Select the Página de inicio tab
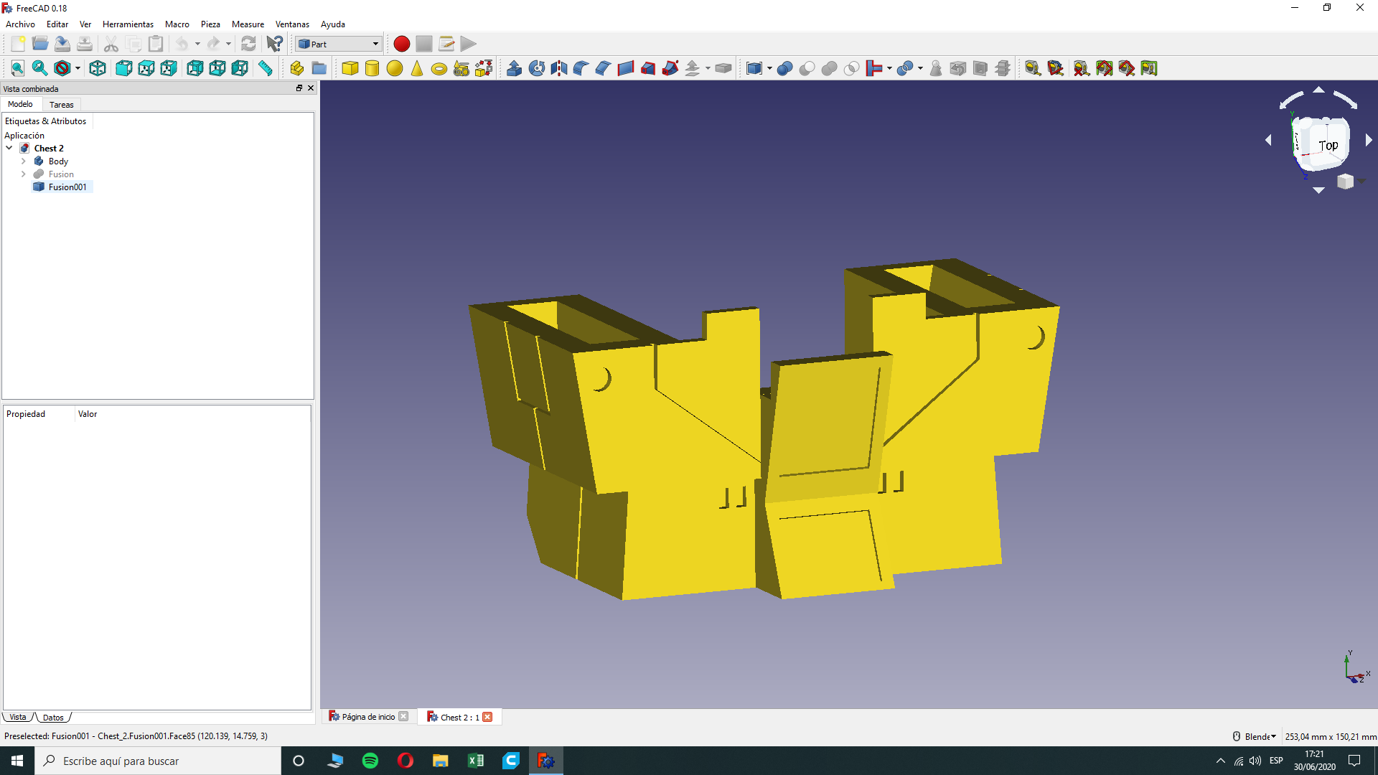 point(367,717)
